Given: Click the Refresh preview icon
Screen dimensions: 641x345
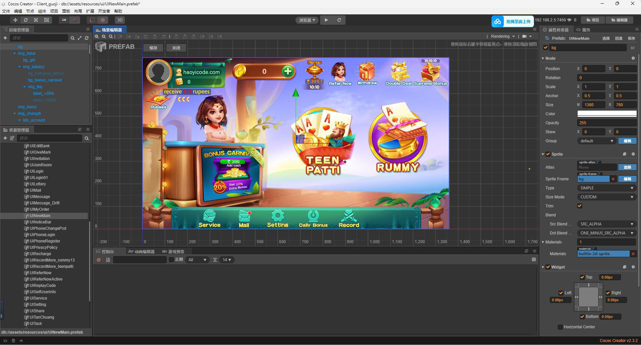Looking at the screenshot, I should (339, 20).
